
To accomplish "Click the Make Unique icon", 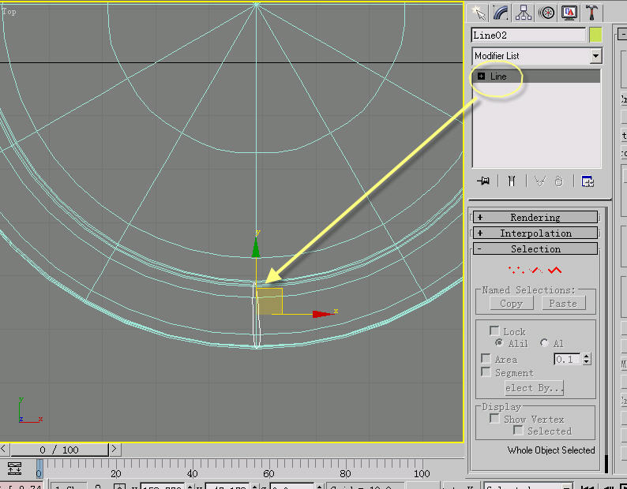I will click(540, 181).
